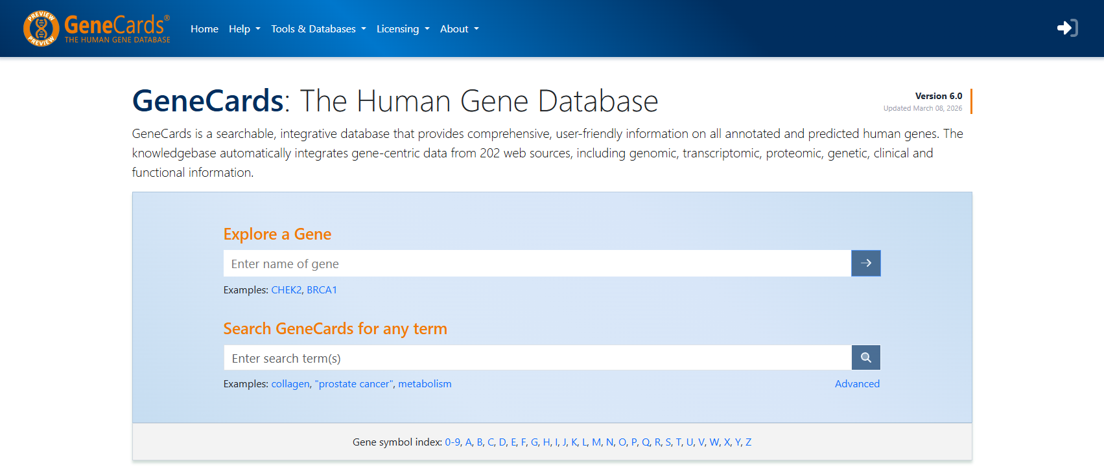Open gene symbol index E
Viewport: 1104px width, 476px height.
[513, 442]
